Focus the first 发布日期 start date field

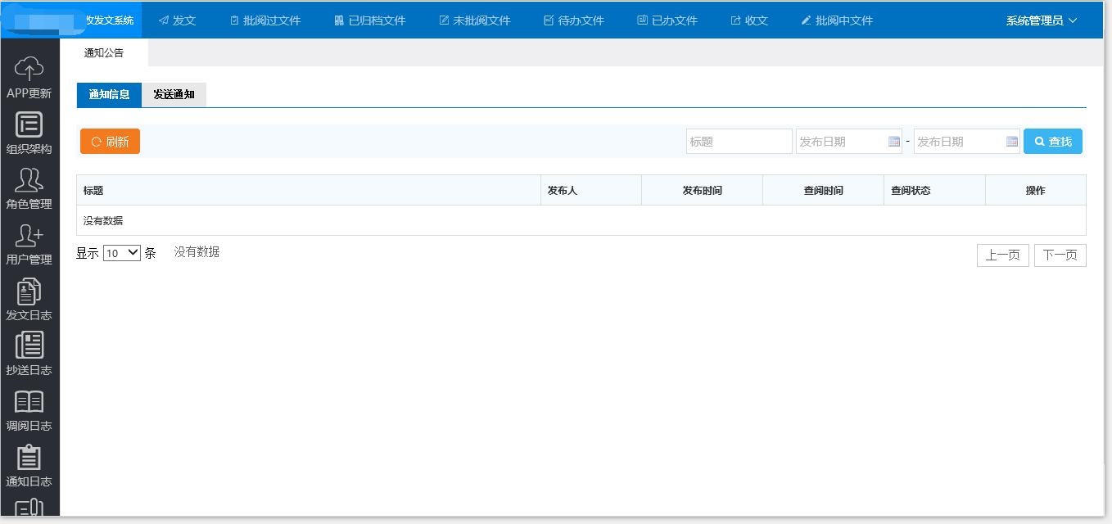click(x=849, y=141)
